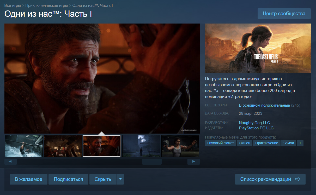The width and height of the screenshot is (316, 195).
Task: Select the 'Глубокий сюжет' tag
Action: 221,143
